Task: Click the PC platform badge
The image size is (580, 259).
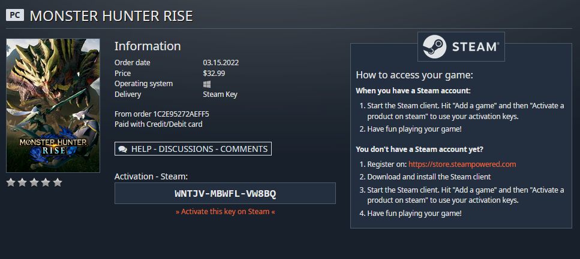Action: coord(15,15)
